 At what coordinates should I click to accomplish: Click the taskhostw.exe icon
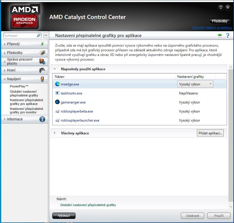[57, 93]
